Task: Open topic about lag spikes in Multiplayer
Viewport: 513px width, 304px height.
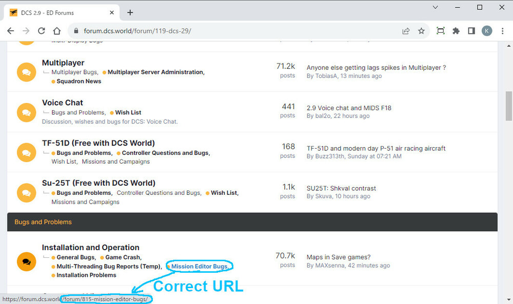Action: tap(376, 68)
